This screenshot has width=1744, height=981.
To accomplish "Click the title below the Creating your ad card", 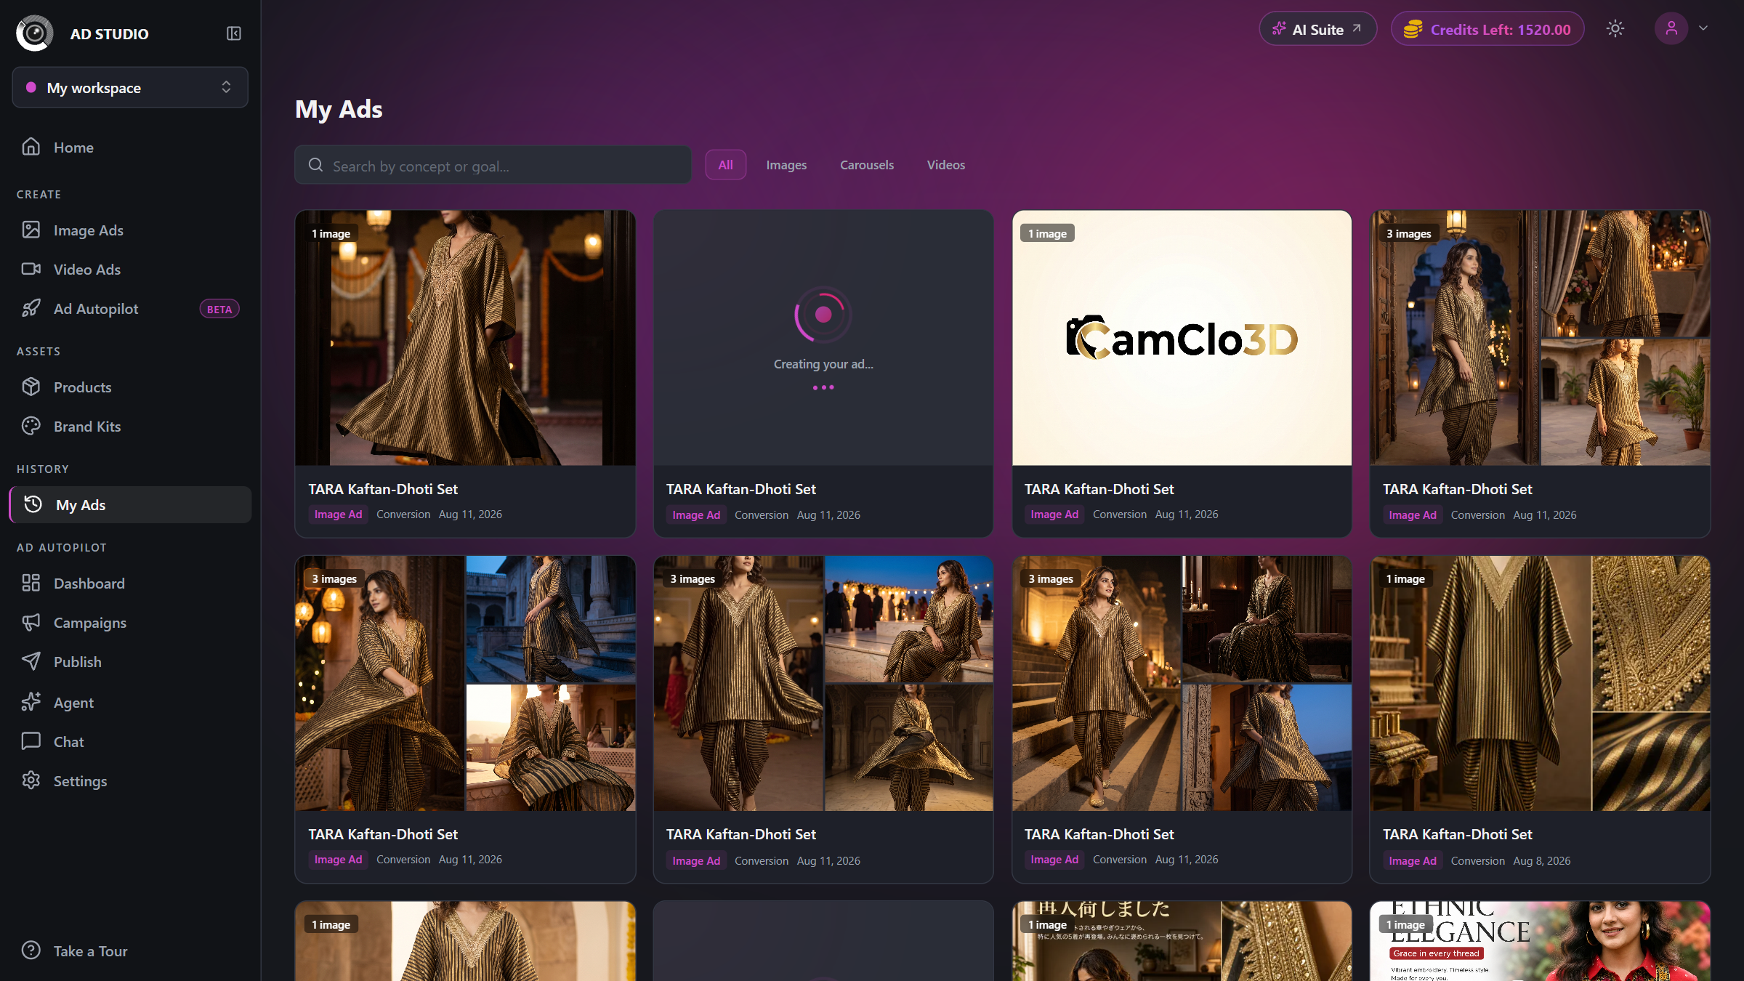I will point(741,489).
